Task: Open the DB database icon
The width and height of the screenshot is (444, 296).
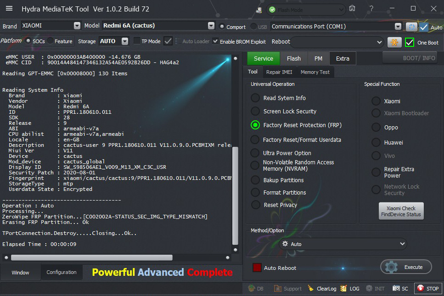Action: pos(252,288)
